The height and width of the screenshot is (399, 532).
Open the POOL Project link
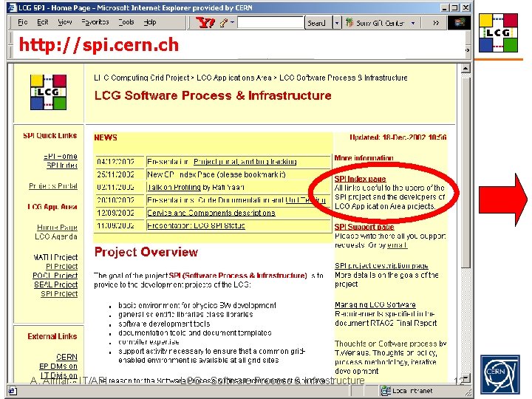(55, 276)
